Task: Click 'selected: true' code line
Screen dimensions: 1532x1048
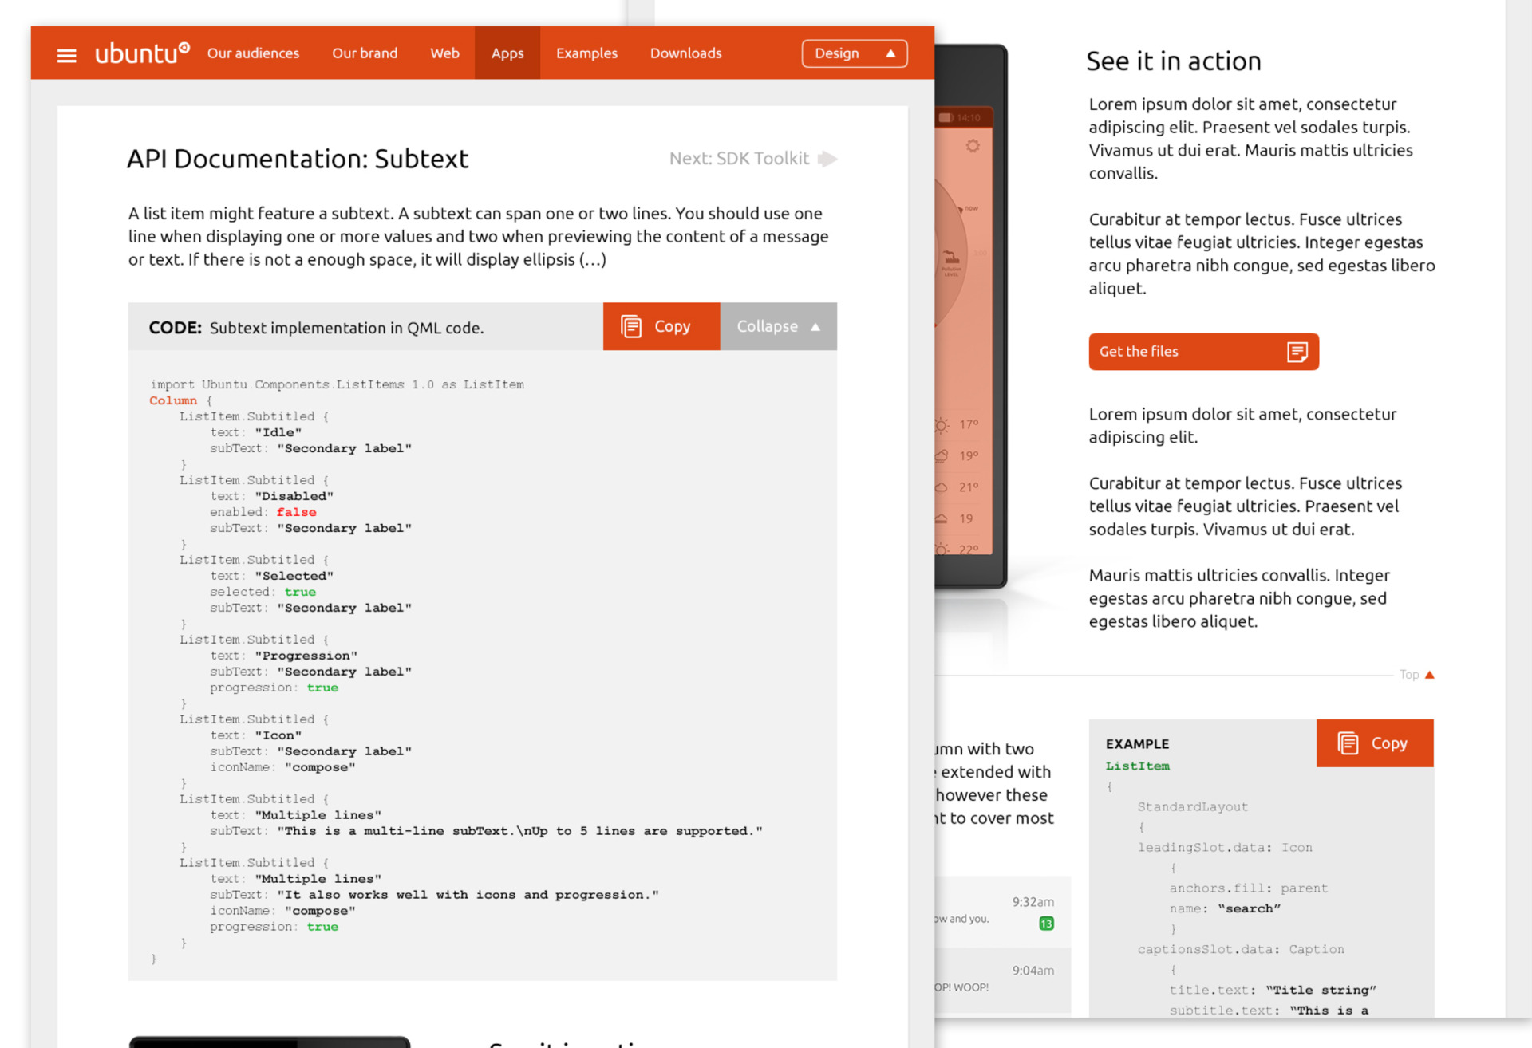Action: (x=263, y=592)
